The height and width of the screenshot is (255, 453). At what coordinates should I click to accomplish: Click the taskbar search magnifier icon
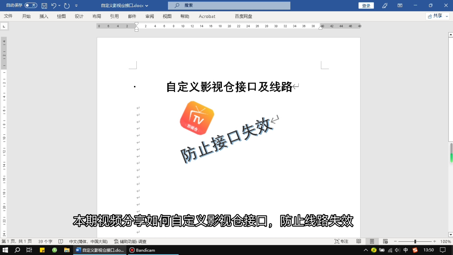tap(17, 250)
